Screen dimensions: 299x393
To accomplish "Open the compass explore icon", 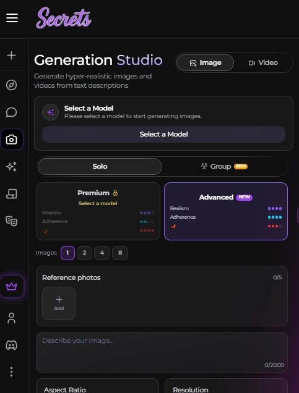I will click(12, 85).
